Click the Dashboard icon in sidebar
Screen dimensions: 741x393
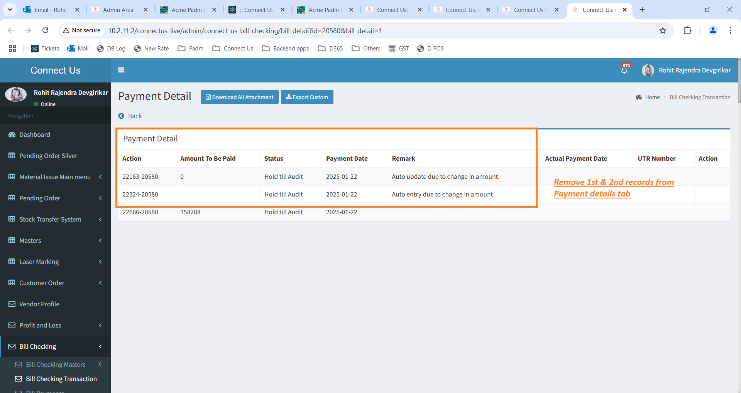coord(12,134)
